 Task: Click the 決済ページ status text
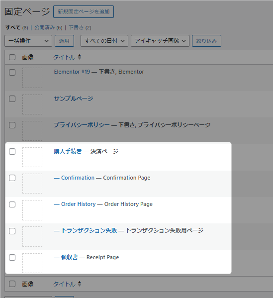click(104, 151)
